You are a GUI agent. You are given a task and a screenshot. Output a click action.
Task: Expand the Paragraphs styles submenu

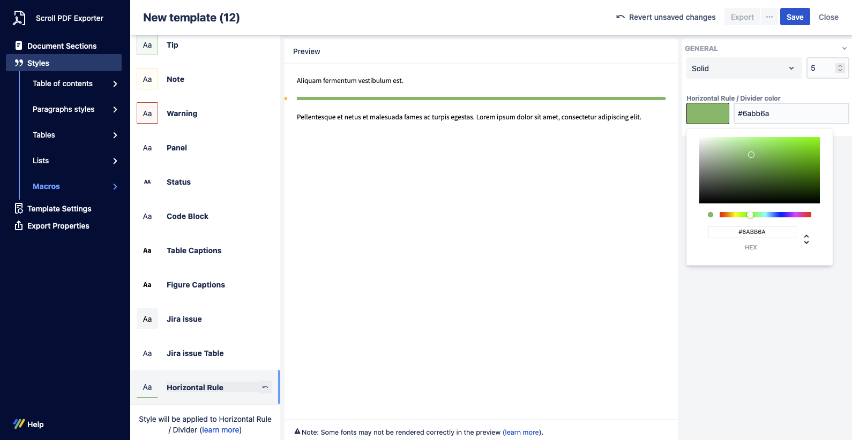115,109
